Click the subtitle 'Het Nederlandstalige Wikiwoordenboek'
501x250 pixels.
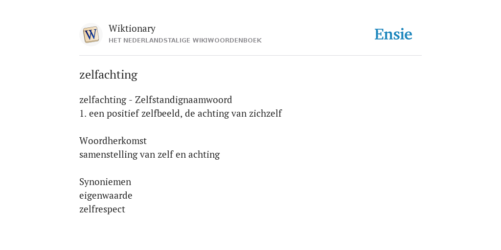pos(185,41)
